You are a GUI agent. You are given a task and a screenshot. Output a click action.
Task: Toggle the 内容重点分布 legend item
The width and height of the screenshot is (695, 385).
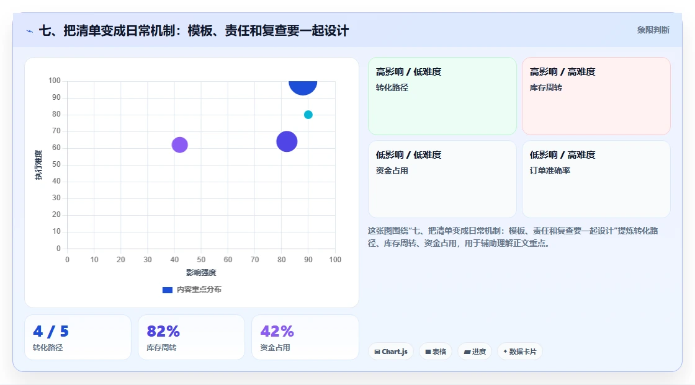point(192,290)
